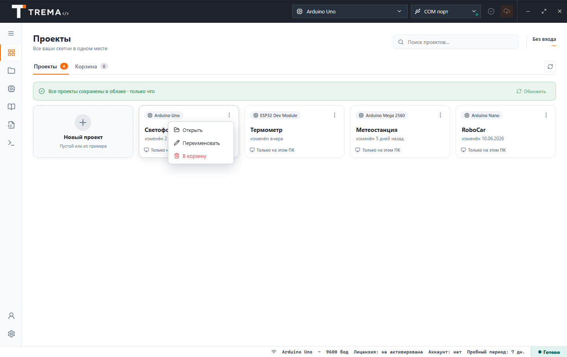Click the ESP32 Dev Module board tag
The height and width of the screenshot is (357, 567).
coord(275,115)
